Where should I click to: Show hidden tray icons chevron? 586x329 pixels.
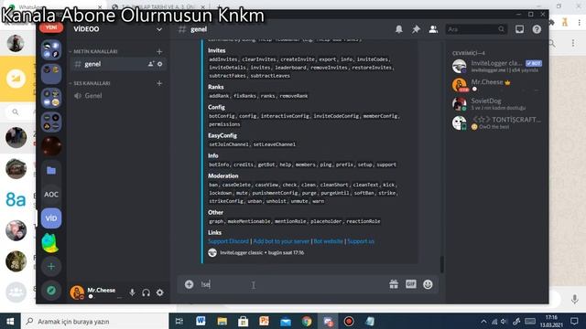click(483, 321)
